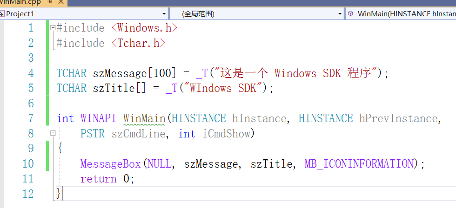Viewport: 456px width, 208px height.
Task: Click the hPrevInstance parameter
Action: click(x=398, y=118)
